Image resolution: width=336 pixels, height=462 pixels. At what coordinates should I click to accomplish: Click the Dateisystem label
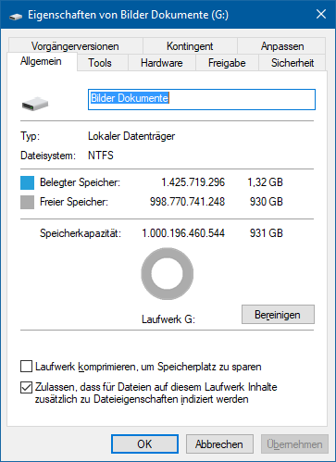[x=48, y=156]
